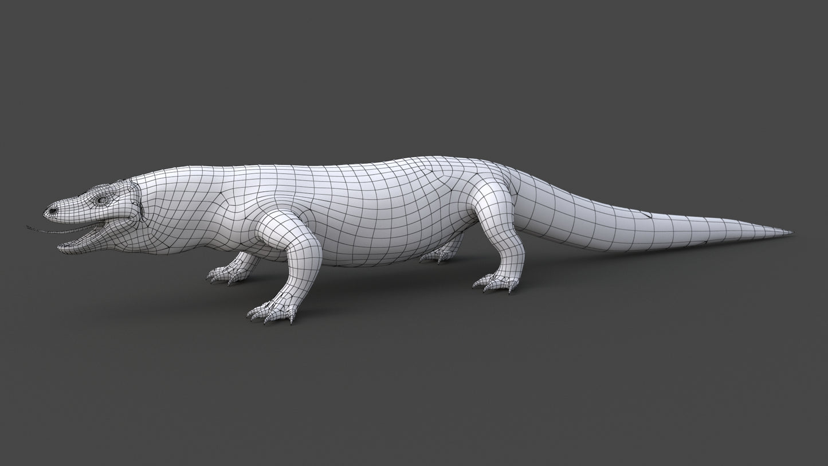The width and height of the screenshot is (828, 466).
Task: Click the lizard model's eye
Action: (103, 200)
